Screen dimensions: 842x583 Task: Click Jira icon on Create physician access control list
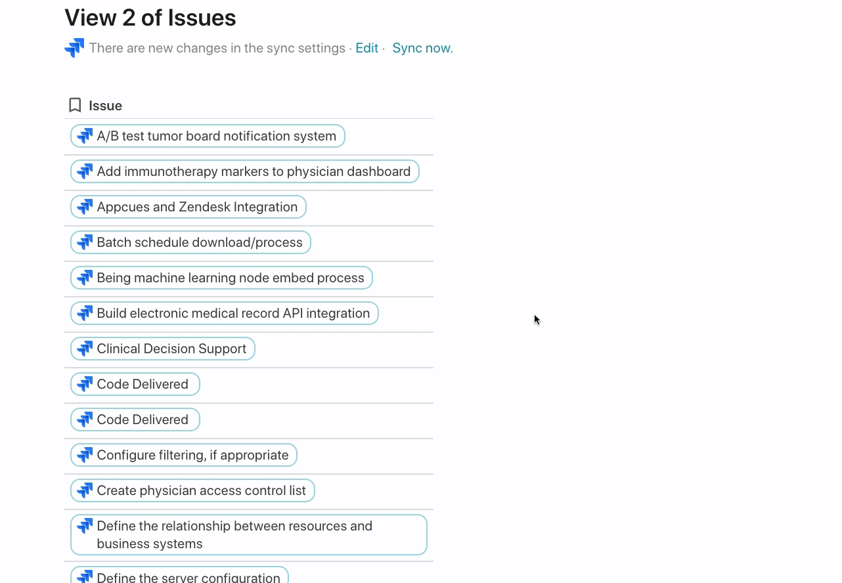tap(85, 490)
